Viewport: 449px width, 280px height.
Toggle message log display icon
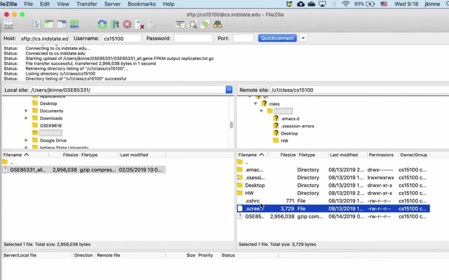click(37, 25)
